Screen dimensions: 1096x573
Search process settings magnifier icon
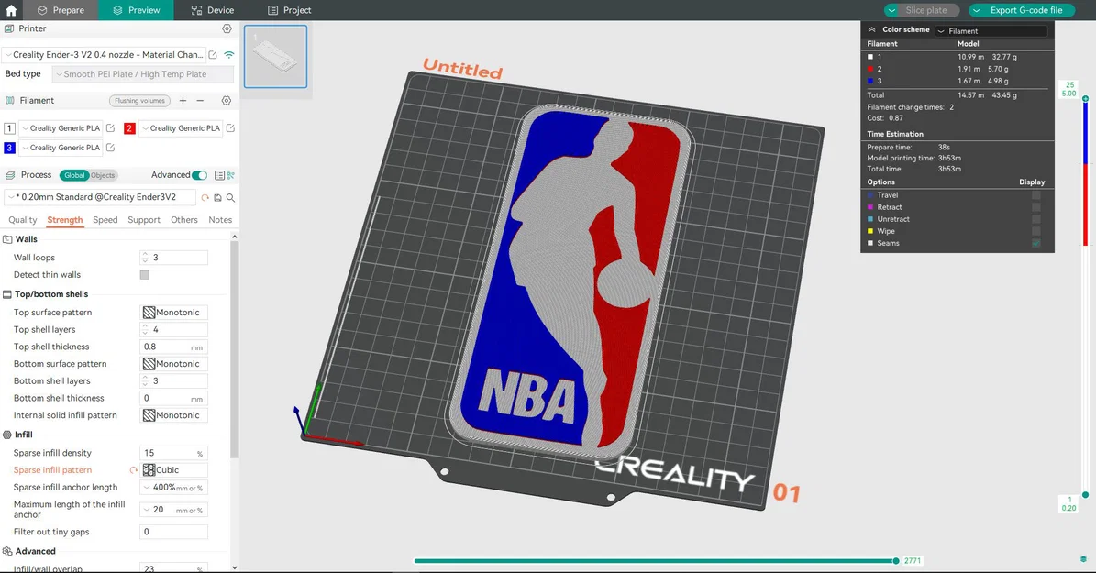(230, 198)
